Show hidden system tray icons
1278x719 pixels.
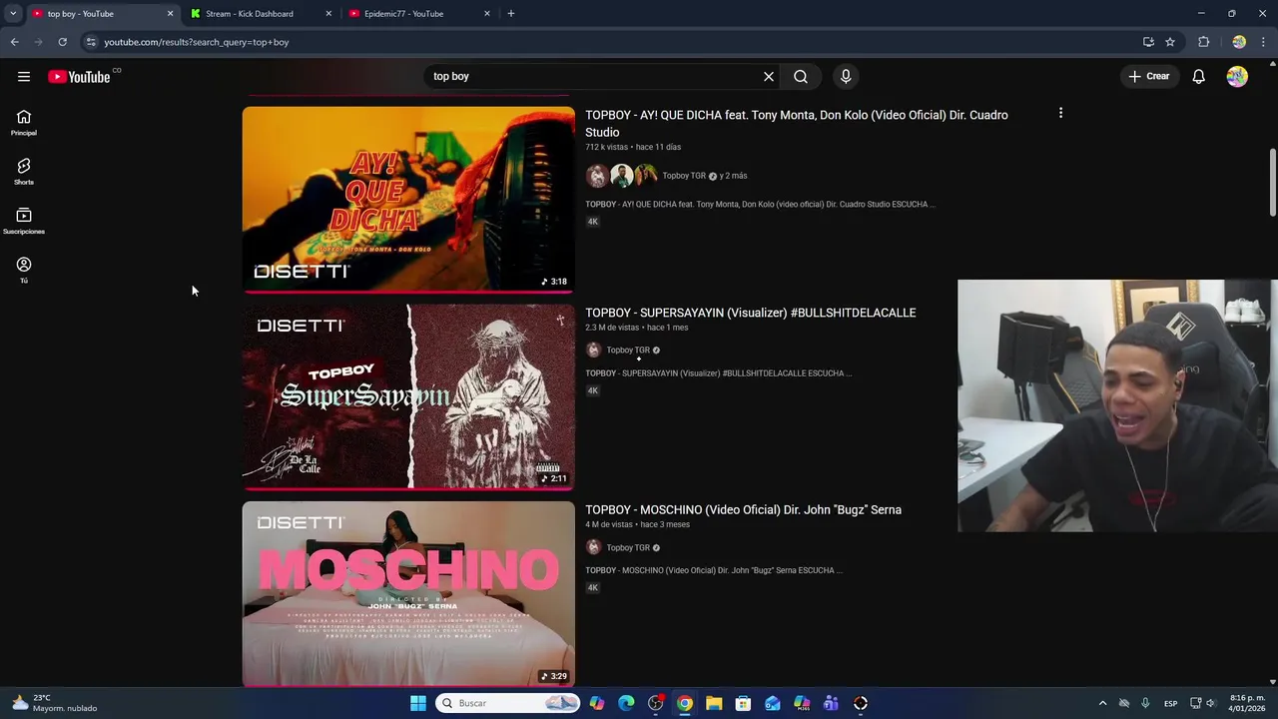coord(1102,703)
